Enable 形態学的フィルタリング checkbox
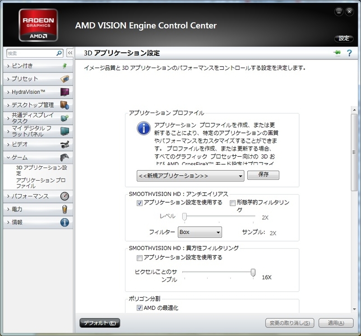Viewport: 361px width, 336px height. coord(232,203)
